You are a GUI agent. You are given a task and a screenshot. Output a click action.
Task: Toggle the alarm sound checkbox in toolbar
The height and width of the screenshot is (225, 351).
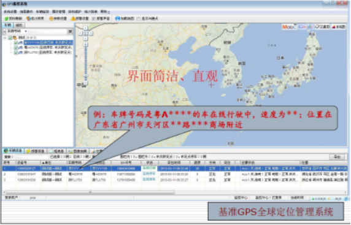coord(94,19)
